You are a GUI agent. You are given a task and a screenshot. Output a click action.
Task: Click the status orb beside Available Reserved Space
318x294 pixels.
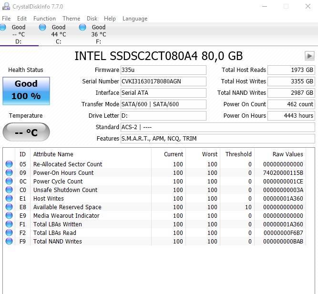(9, 207)
